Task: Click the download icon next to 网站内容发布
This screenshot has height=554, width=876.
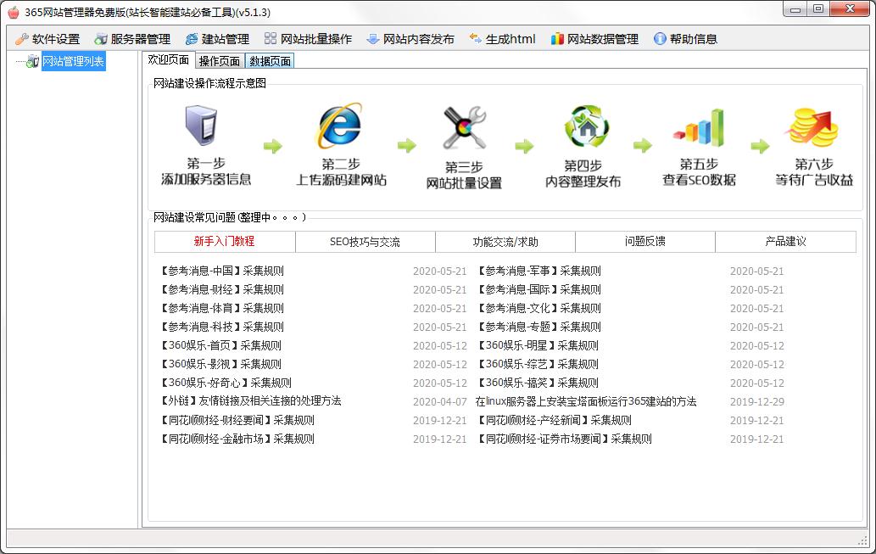Action: (x=372, y=39)
